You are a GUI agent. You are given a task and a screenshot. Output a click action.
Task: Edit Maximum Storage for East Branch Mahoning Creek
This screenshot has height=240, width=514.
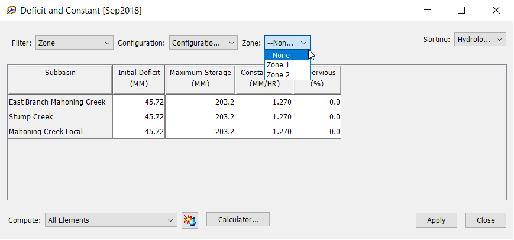click(x=201, y=102)
